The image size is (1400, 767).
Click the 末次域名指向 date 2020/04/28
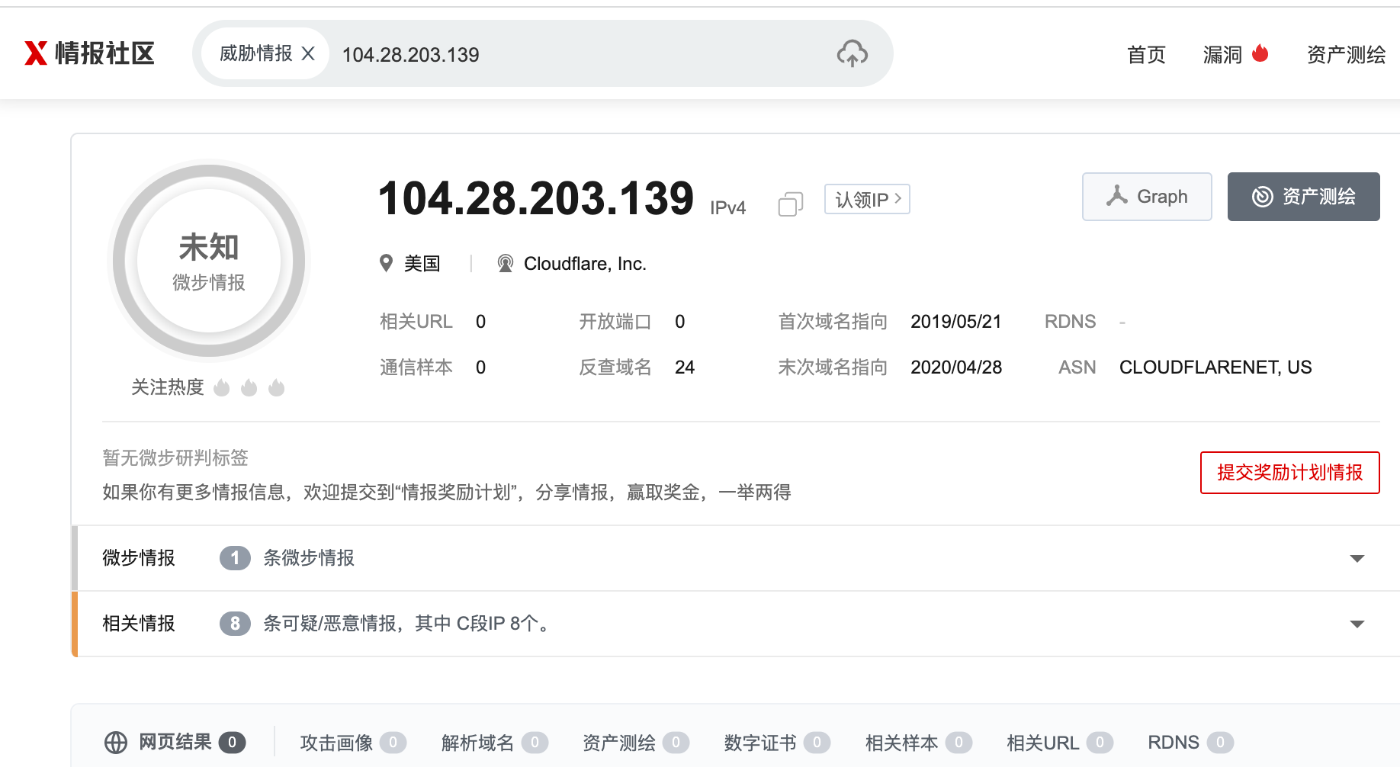point(956,367)
